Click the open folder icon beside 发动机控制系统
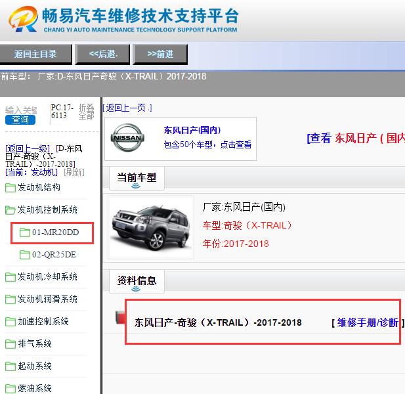Viewport: 405px width, 394px height. (11, 210)
